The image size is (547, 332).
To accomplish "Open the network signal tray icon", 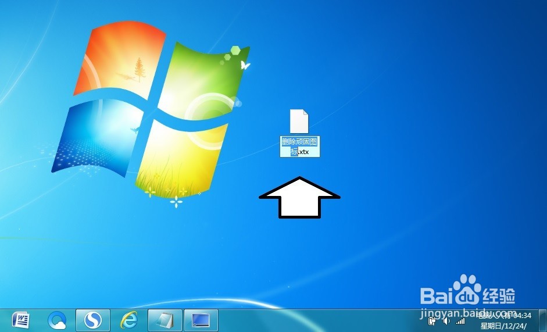I will pos(460,321).
